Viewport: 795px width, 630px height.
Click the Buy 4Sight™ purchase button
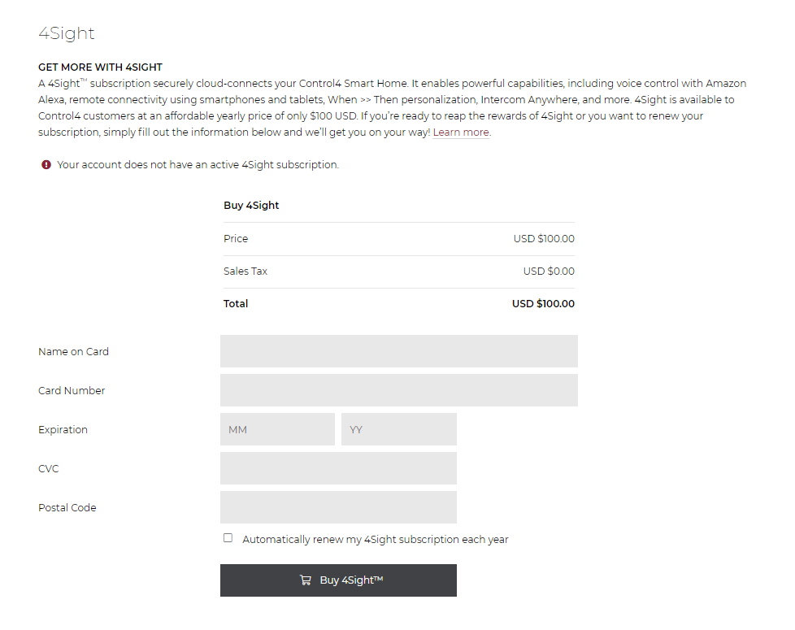pyautogui.click(x=338, y=580)
